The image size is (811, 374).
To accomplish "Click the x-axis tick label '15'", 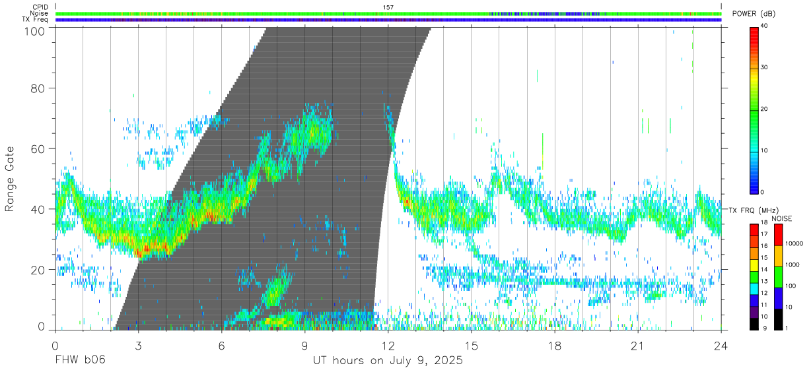I will coord(471,346).
